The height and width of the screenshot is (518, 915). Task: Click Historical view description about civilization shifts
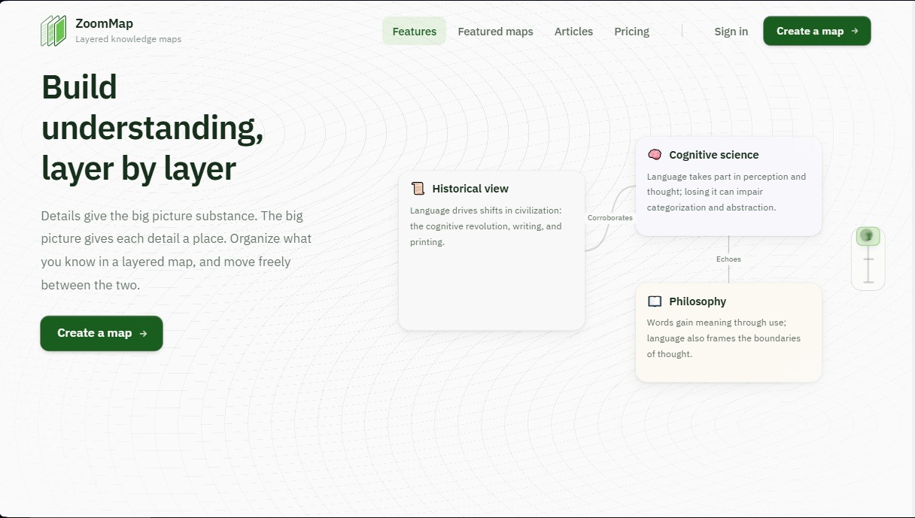(x=486, y=226)
